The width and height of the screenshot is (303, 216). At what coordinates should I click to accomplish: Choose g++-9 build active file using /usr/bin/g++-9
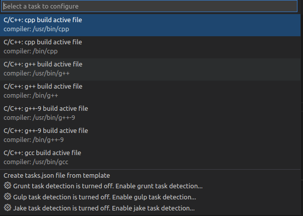point(46,109)
